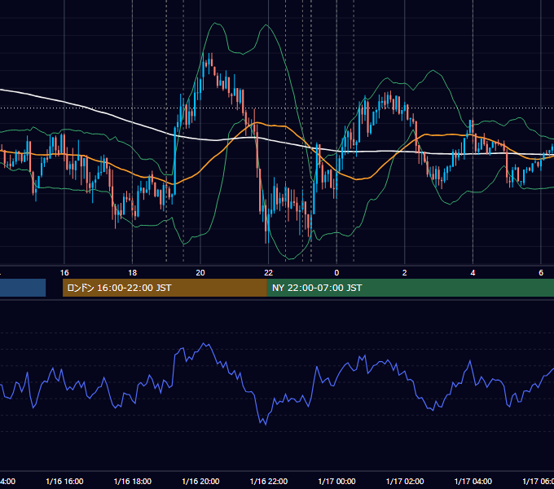Click the blue session bar at far left
Screen dimensions: 554x489
[x=23, y=288]
